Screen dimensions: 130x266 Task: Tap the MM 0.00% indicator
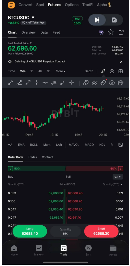click(x=77, y=21)
